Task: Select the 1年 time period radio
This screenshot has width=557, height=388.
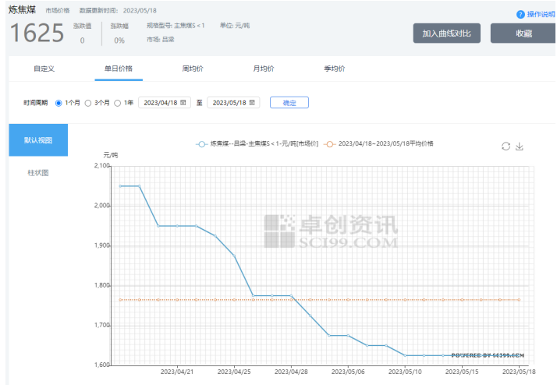Action: point(118,103)
